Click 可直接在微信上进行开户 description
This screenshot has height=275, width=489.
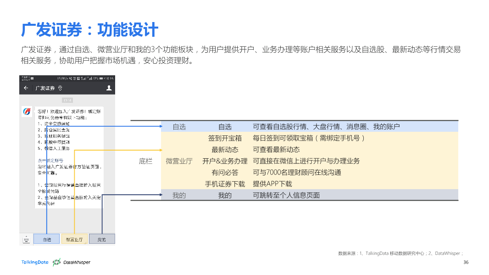pyautogui.click(x=306, y=161)
